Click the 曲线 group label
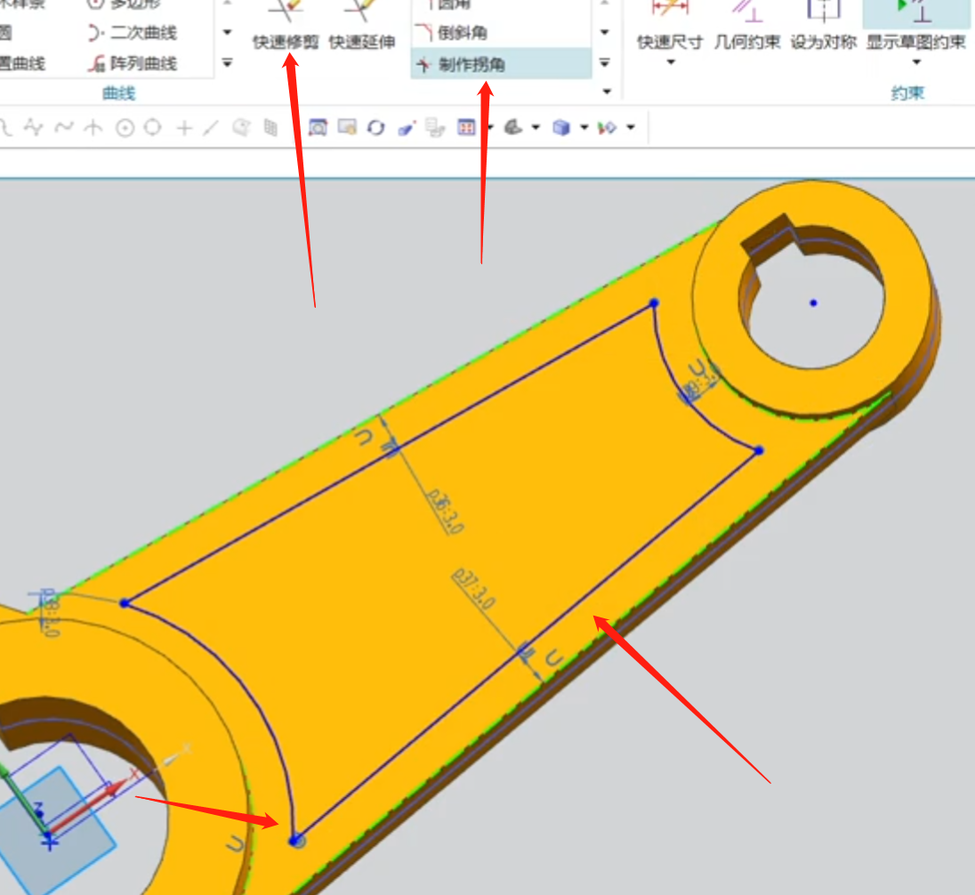Screen dimensions: 975x895 coord(119,93)
